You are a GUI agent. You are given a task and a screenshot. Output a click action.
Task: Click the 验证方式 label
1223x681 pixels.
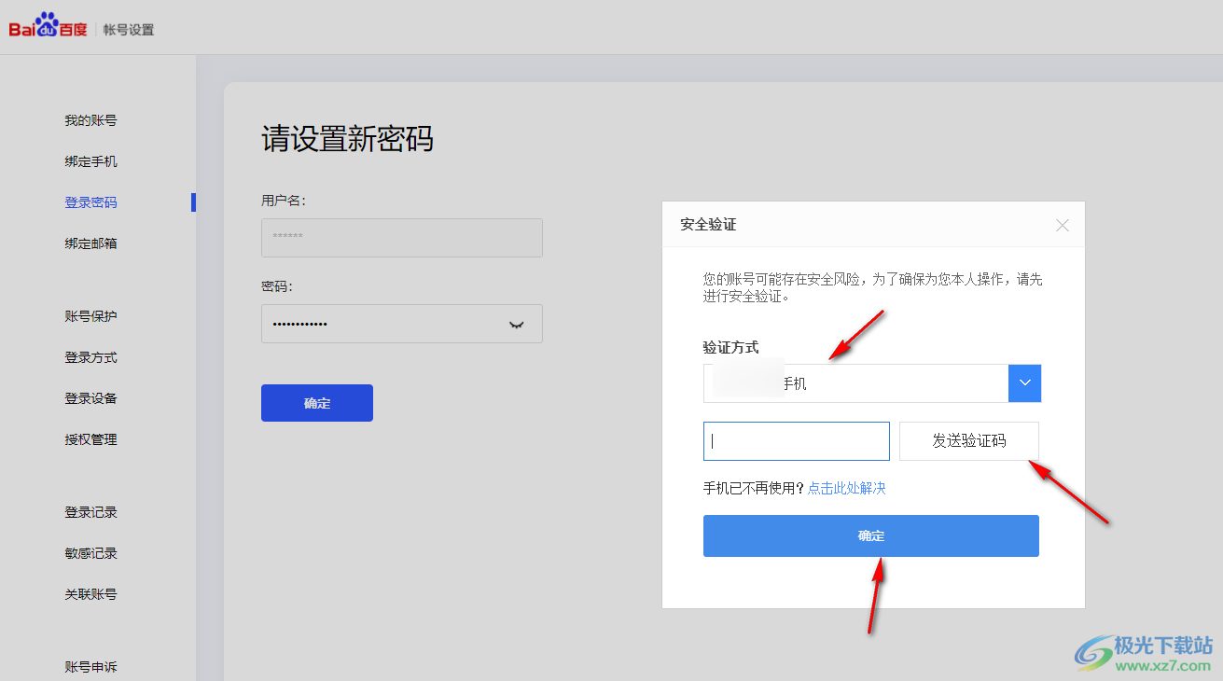pyautogui.click(x=730, y=348)
